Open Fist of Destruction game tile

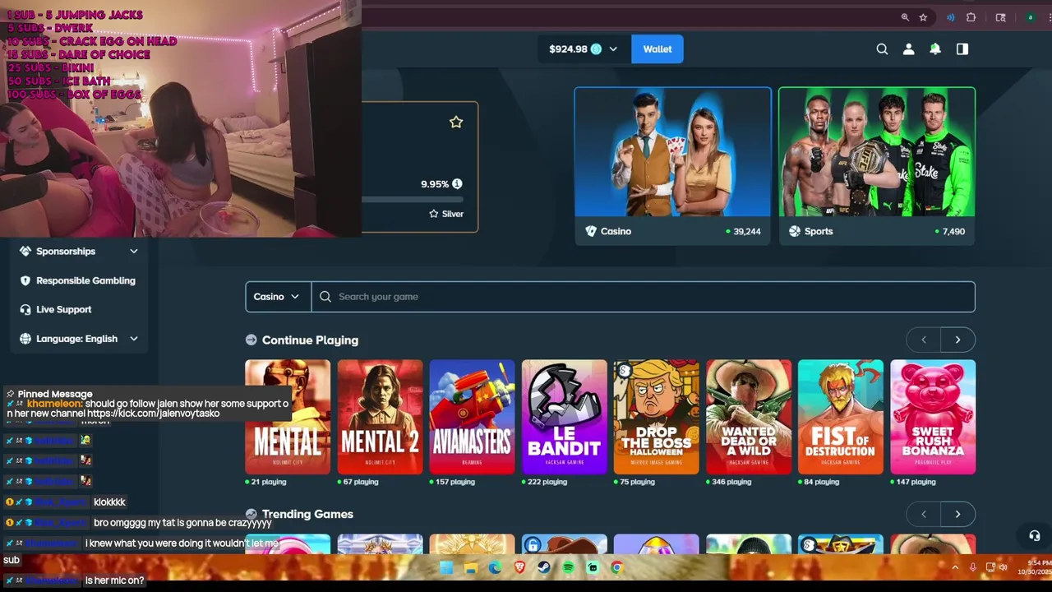(841, 417)
